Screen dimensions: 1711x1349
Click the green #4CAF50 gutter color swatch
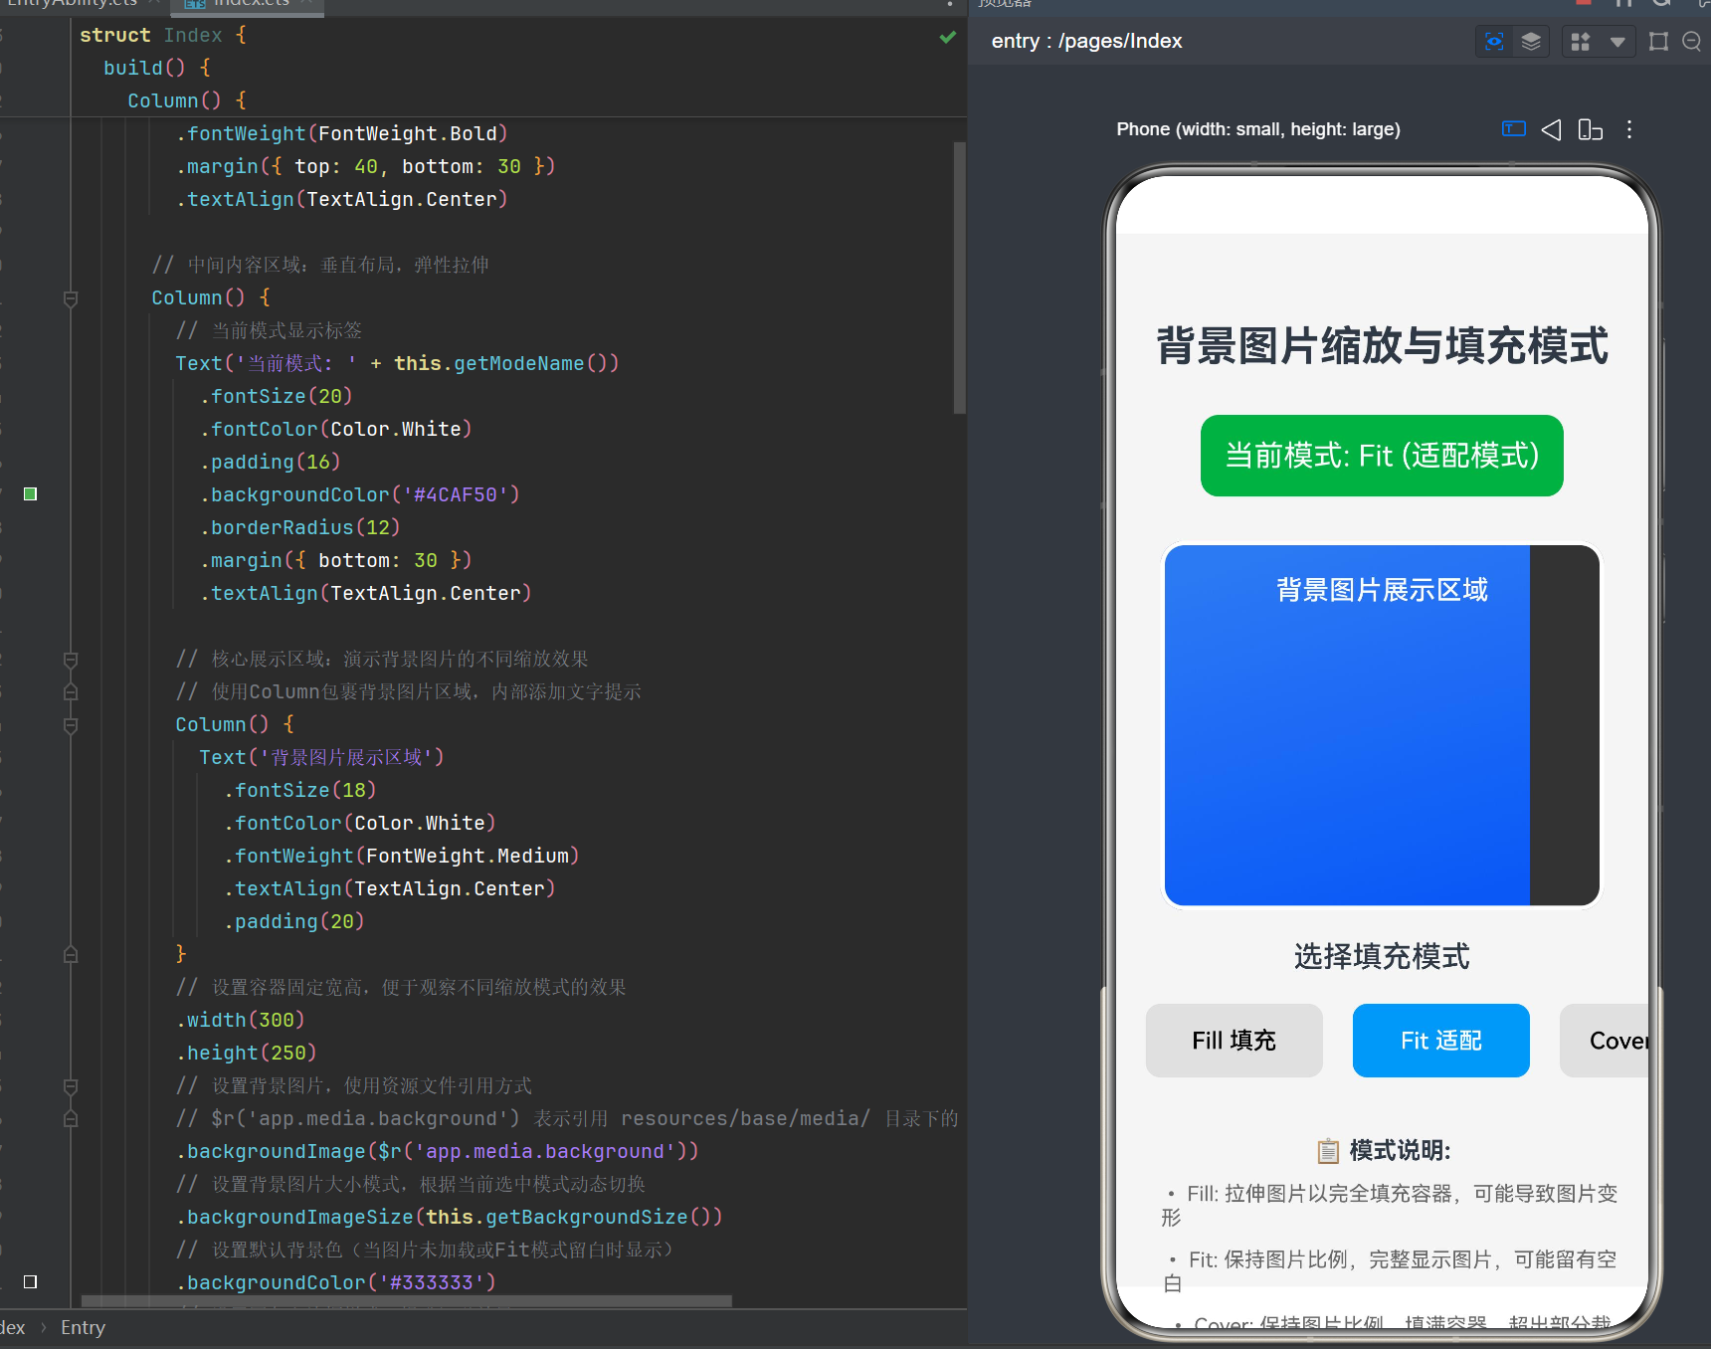coord(31,493)
